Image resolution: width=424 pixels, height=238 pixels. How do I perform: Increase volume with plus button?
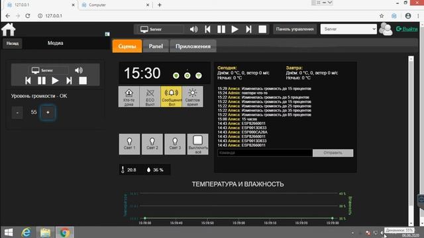click(48, 112)
